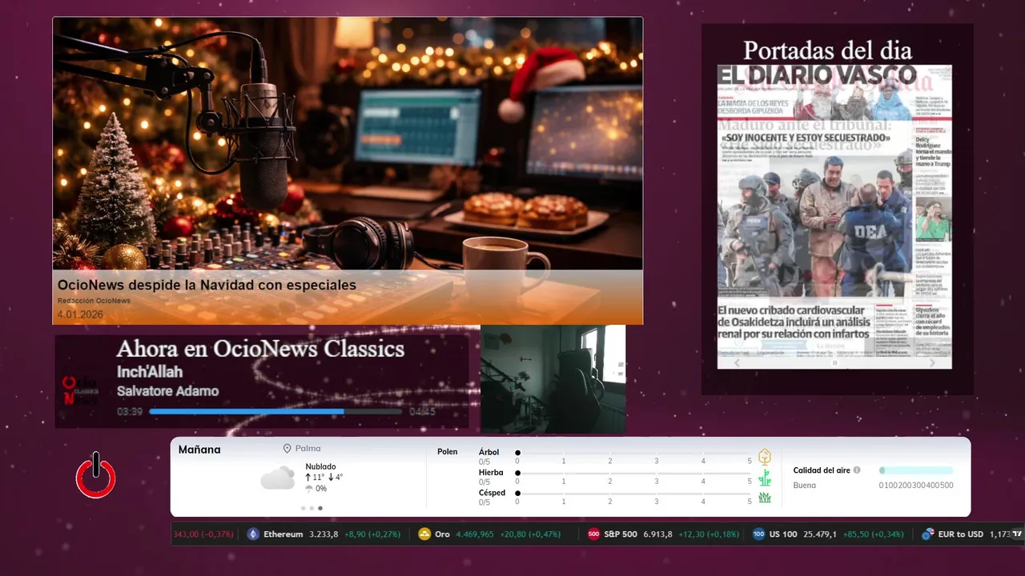Select the first weather carousel dot
Screen dimensions: 1025x576
point(303,508)
